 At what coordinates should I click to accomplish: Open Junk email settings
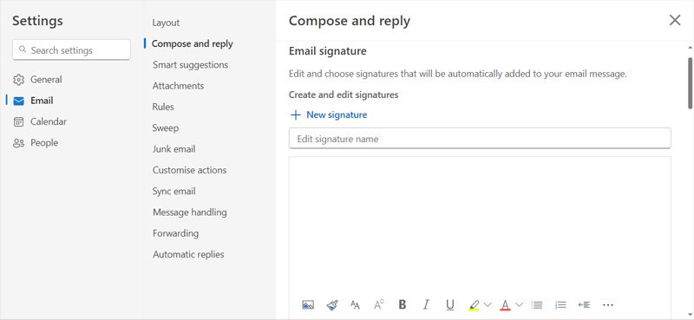[174, 149]
